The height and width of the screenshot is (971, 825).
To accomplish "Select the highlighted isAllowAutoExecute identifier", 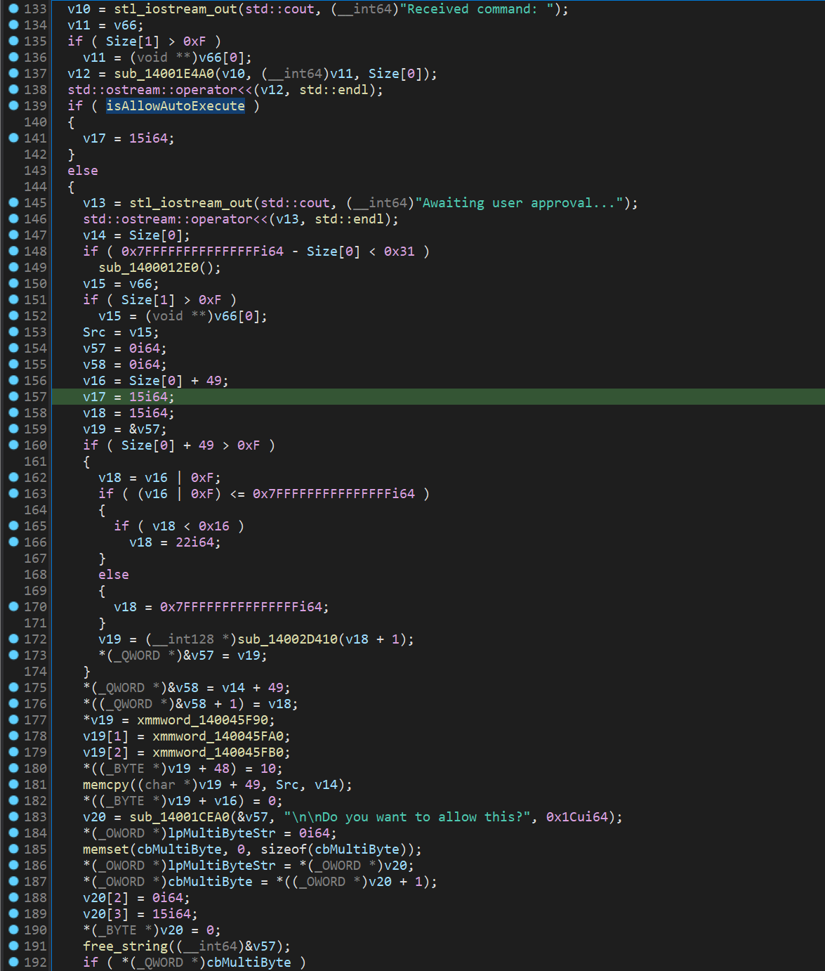I will click(x=176, y=105).
